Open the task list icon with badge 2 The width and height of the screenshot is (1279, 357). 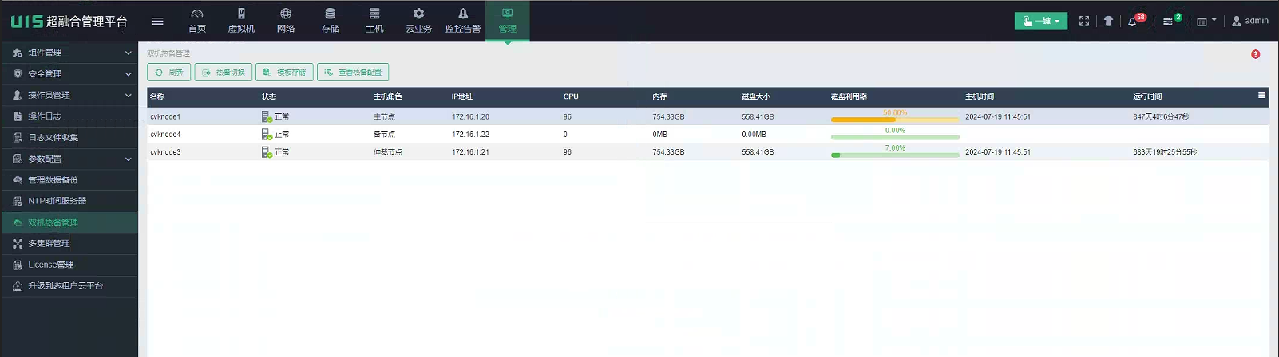pyautogui.click(x=1170, y=21)
